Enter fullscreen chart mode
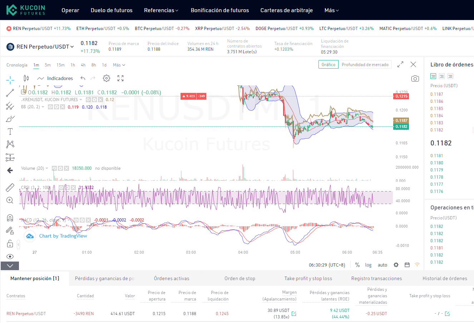The width and height of the screenshot is (474, 323). [x=120, y=78]
